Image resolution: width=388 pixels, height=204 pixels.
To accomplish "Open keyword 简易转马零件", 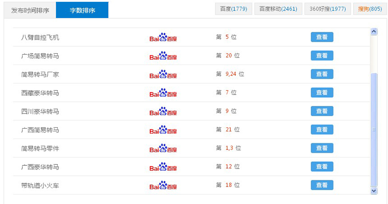I will tap(40, 149).
